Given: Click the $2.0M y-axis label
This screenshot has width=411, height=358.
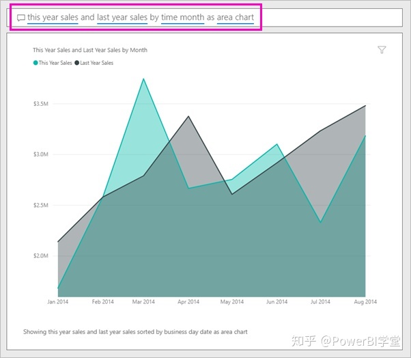Looking at the screenshot, I should tap(41, 256).
